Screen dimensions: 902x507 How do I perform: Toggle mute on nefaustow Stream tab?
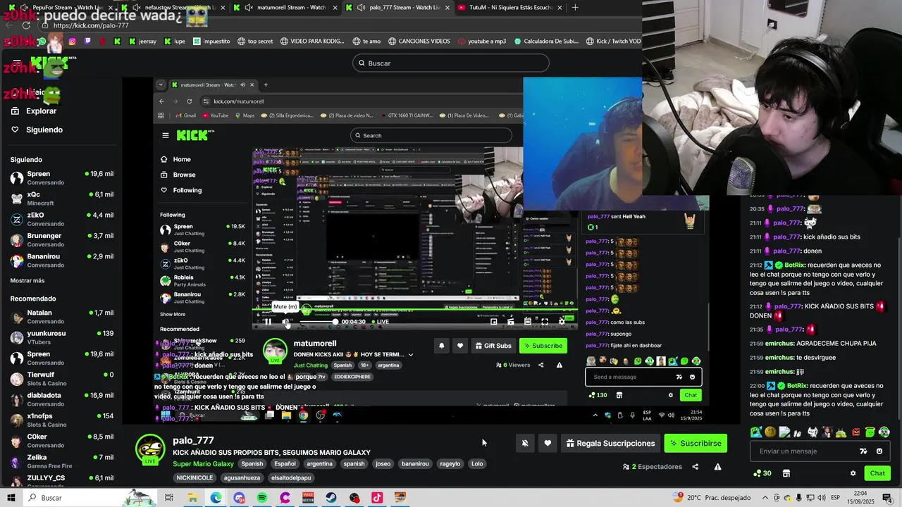[x=137, y=8]
